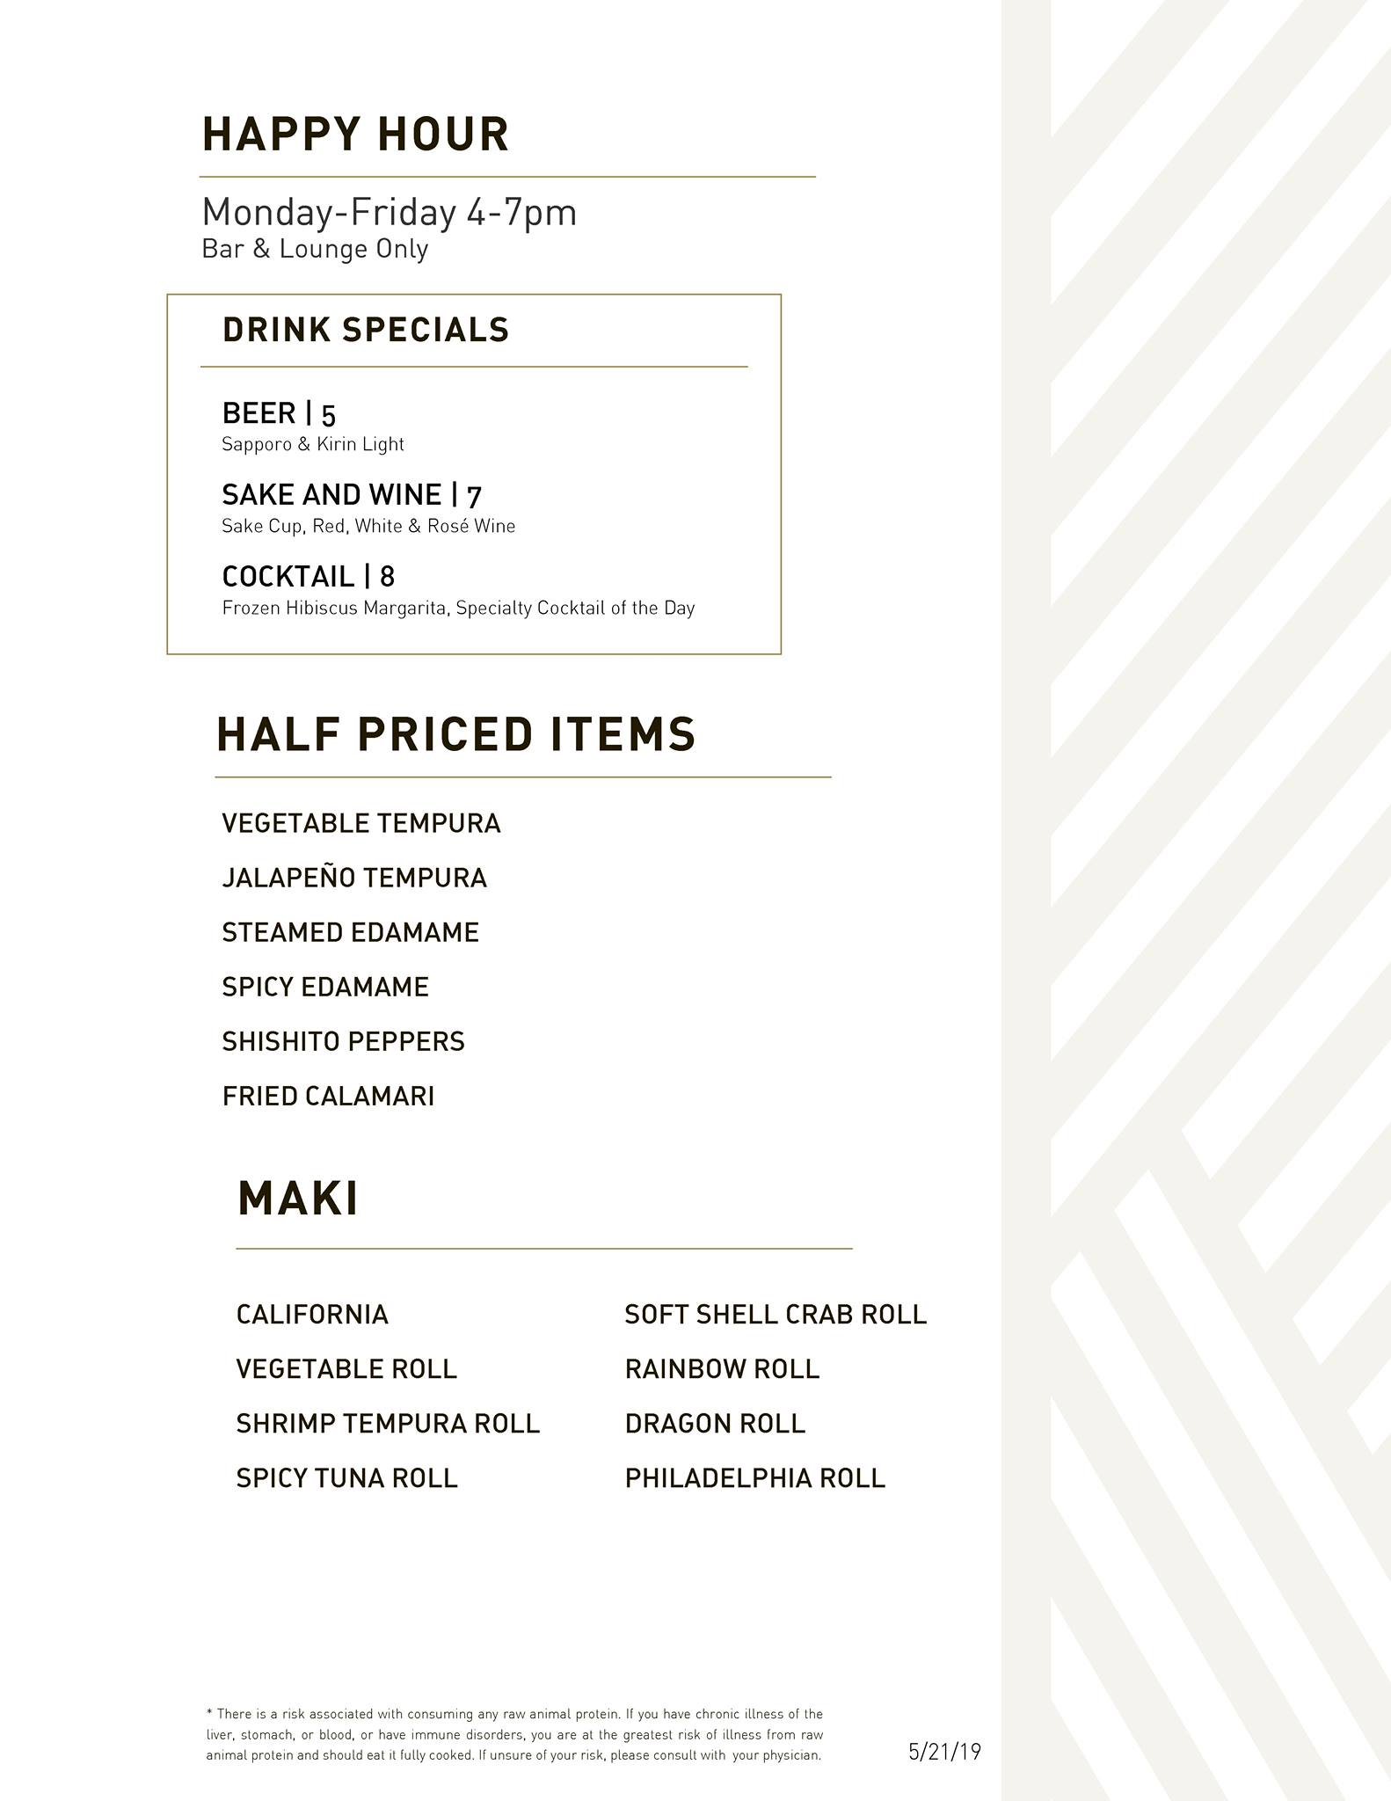The width and height of the screenshot is (1391, 1801).
Task: Click the Sapporo & Kirin Light description
Action: pos(312,444)
